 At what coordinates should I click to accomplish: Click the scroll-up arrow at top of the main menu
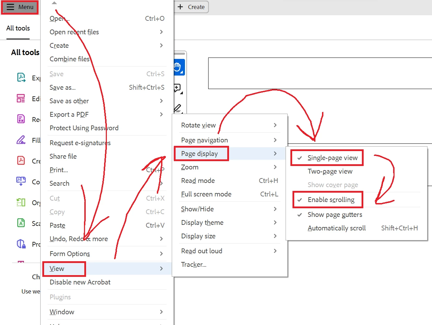click(x=54, y=3)
